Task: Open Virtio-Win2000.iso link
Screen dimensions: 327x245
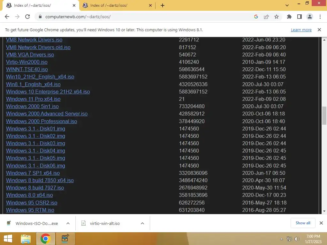Action: coord(27,62)
